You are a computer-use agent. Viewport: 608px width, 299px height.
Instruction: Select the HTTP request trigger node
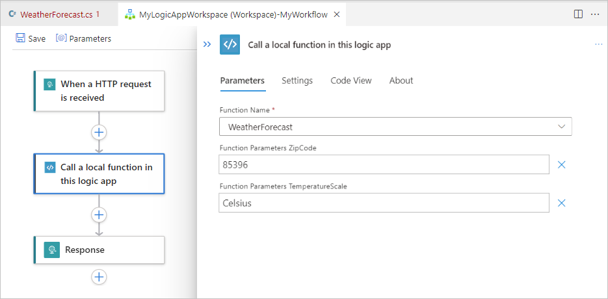coord(99,91)
